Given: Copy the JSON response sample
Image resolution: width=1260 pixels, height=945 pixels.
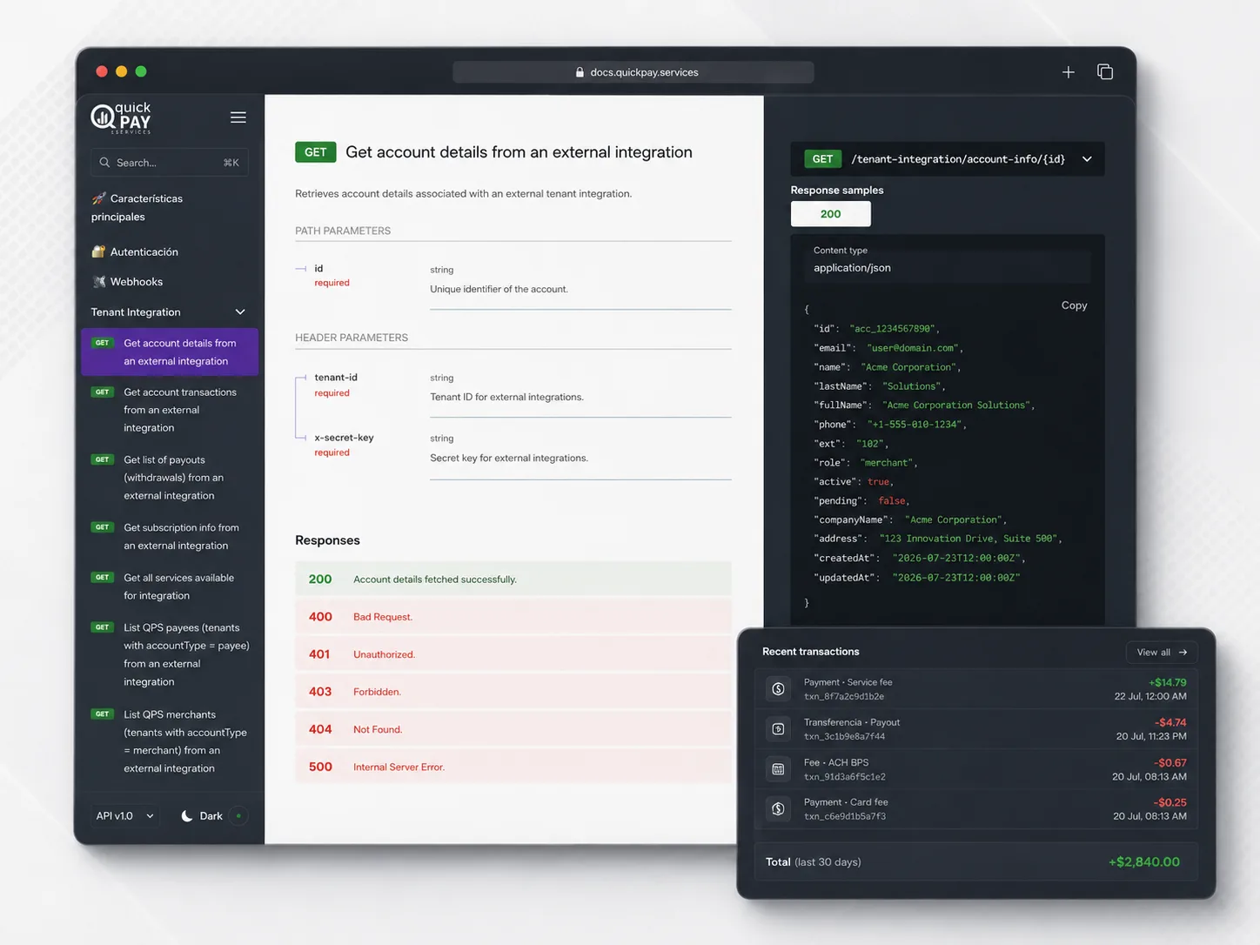Looking at the screenshot, I should click(1074, 305).
